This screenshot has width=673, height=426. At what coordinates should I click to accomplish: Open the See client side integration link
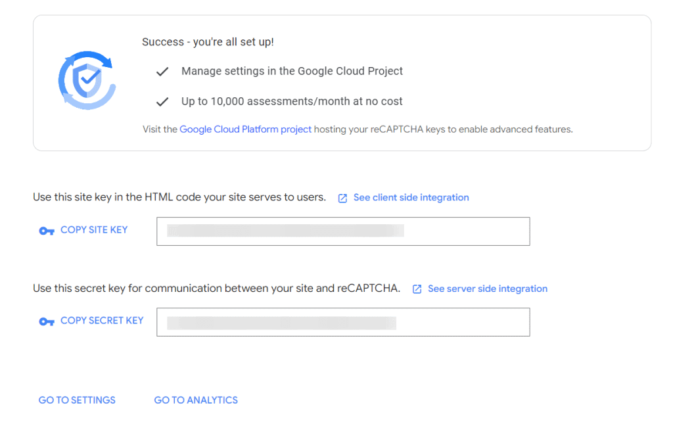click(x=411, y=197)
